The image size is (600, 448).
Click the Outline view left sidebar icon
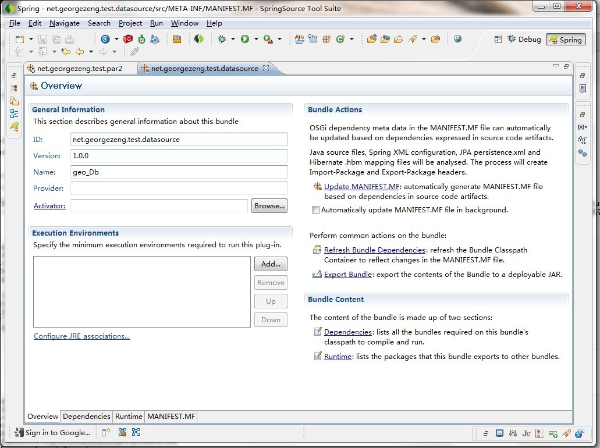(14, 113)
